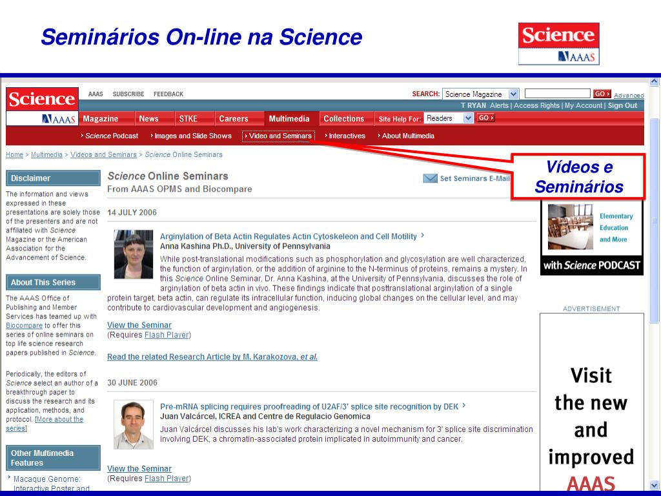The height and width of the screenshot is (496, 661).
Task: Click the 30 JUNE 2006 date heading
Action: click(x=132, y=382)
